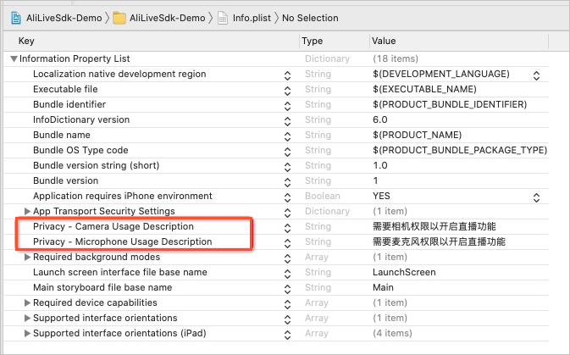Expand Required background modes row
This screenshot has height=355, width=570.
(27, 257)
